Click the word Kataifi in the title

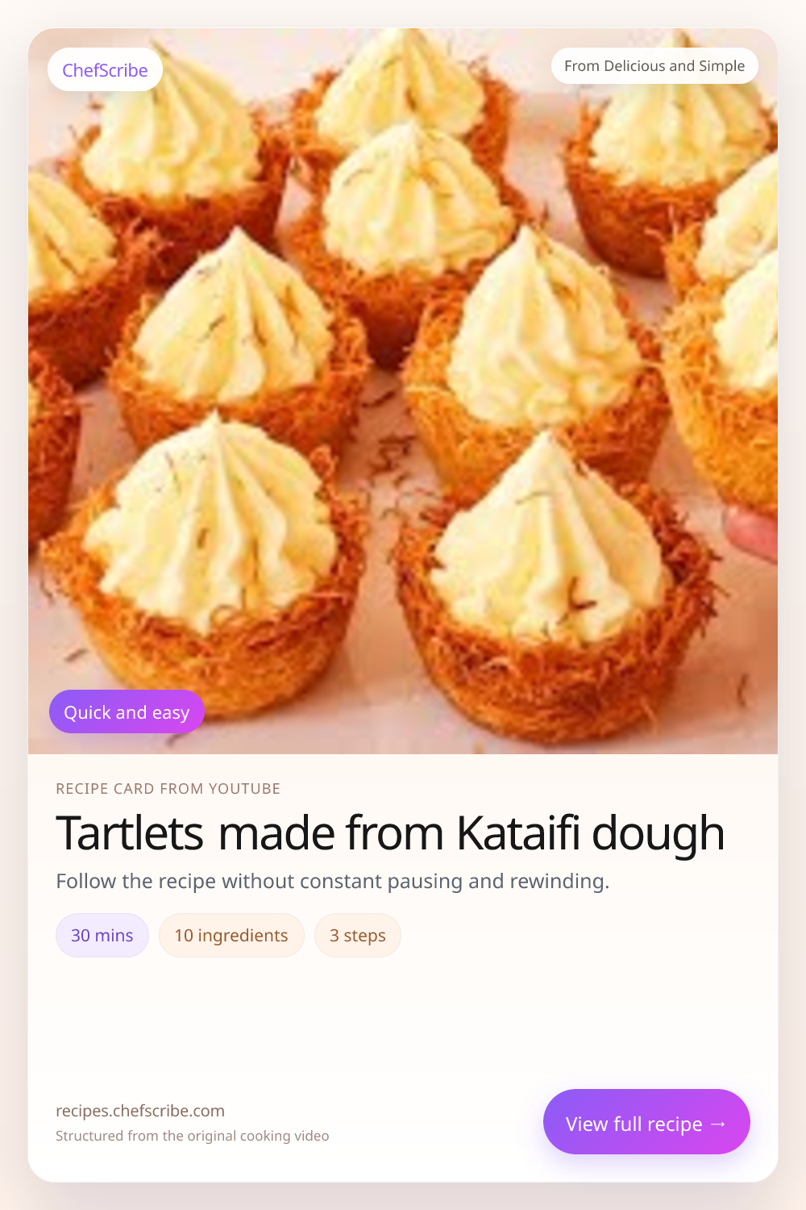point(518,832)
